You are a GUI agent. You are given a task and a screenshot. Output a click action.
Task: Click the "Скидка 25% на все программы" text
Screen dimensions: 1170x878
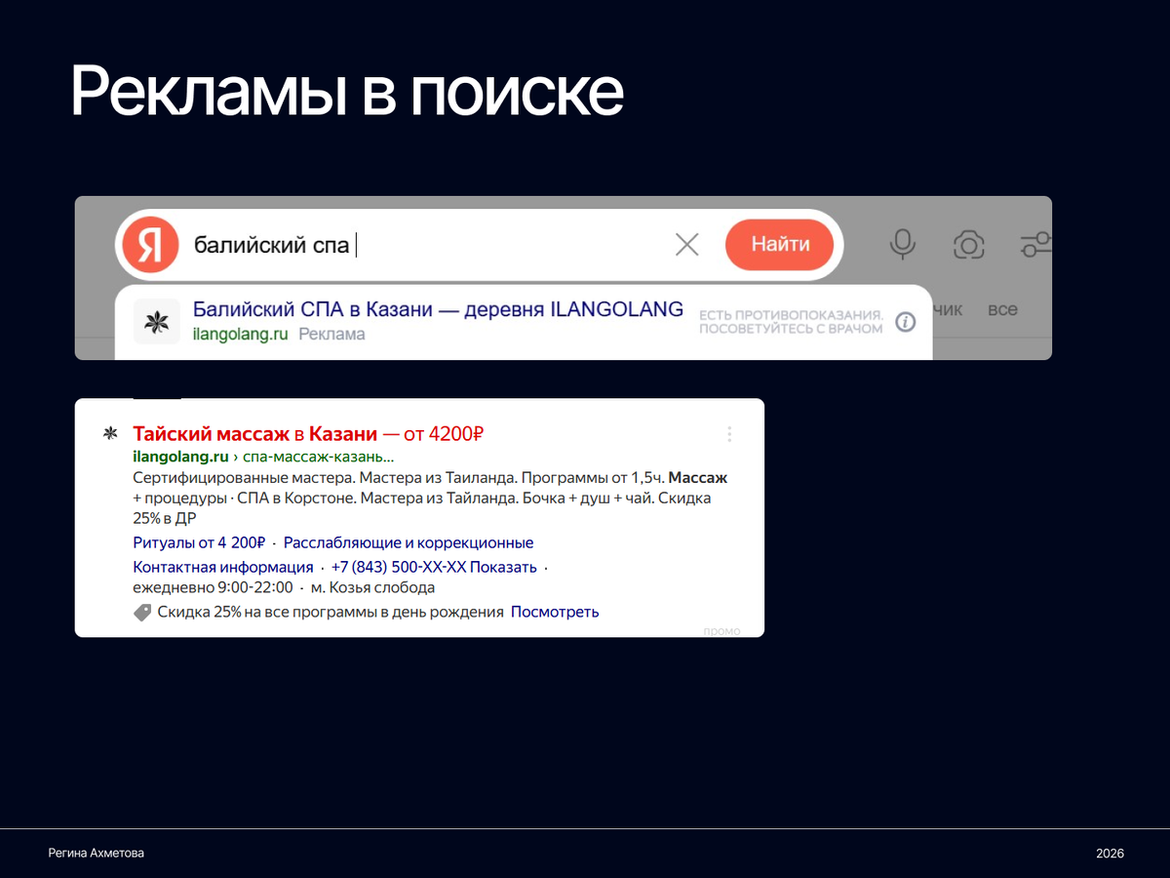pos(331,612)
